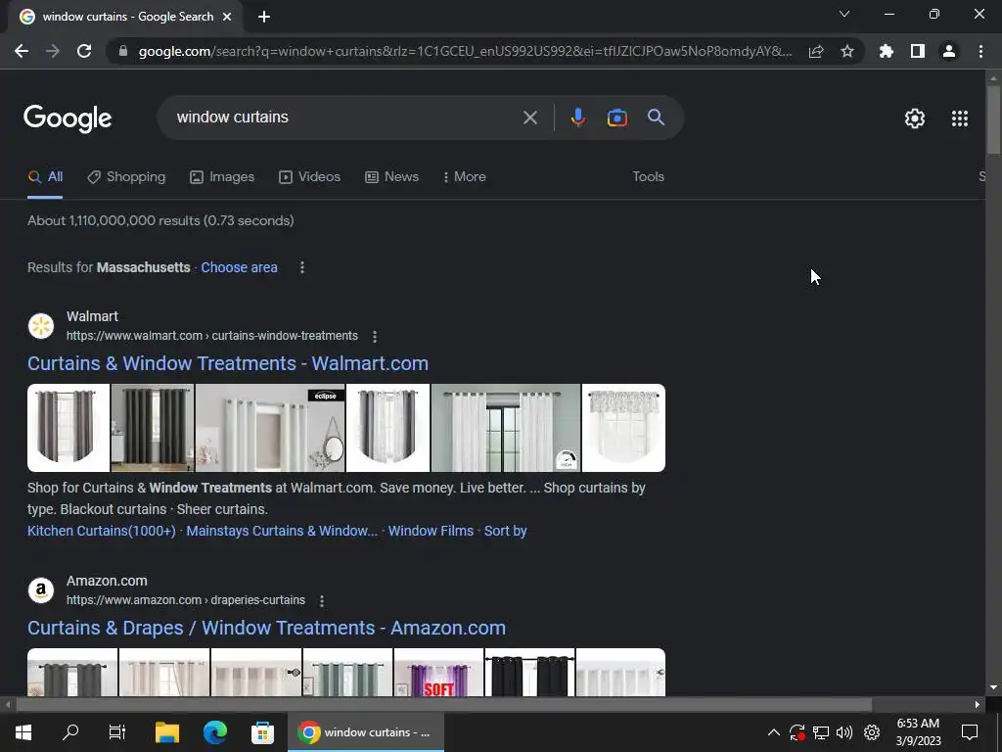Switch to the News tab
Image resolution: width=1002 pixels, height=752 pixels.
click(391, 177)
